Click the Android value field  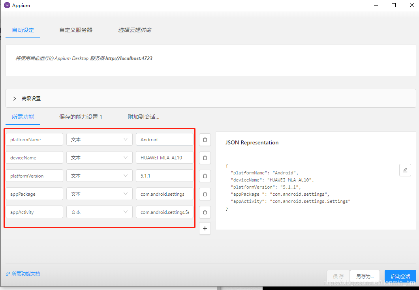[x=165, y=139]
